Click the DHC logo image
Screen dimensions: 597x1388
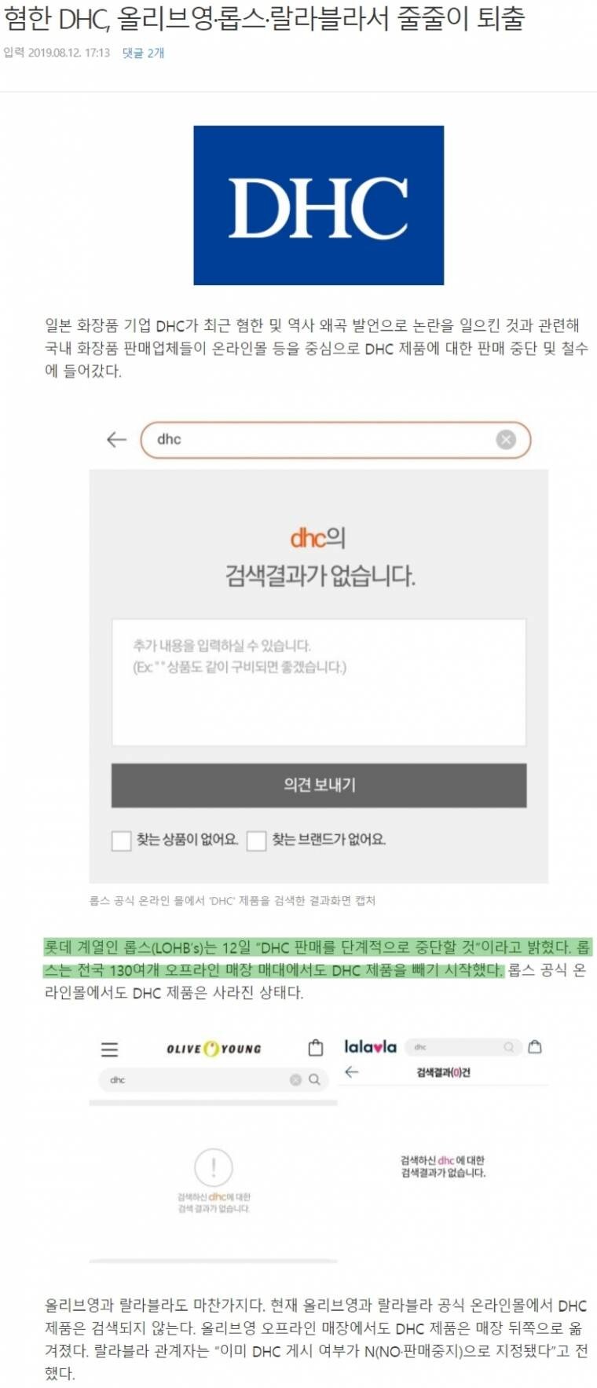pos(319,205)
